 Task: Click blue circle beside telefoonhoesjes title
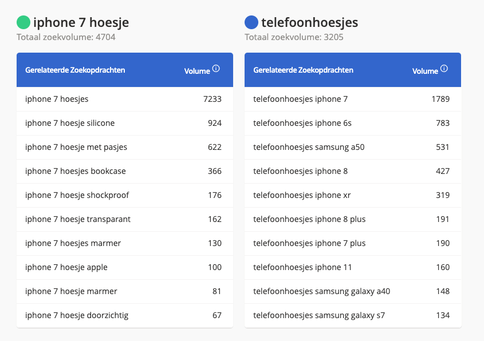[251, 22]
